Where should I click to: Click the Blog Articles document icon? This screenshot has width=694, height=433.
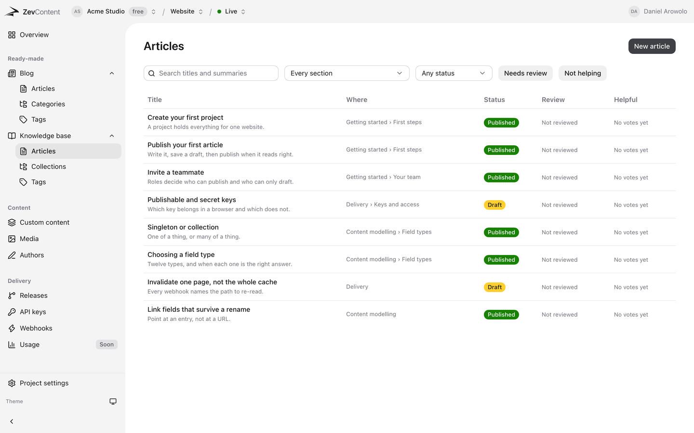23,89
